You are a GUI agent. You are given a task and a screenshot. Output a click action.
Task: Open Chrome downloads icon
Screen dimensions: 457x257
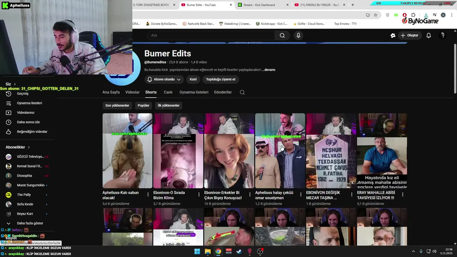(x=426, y=15)
